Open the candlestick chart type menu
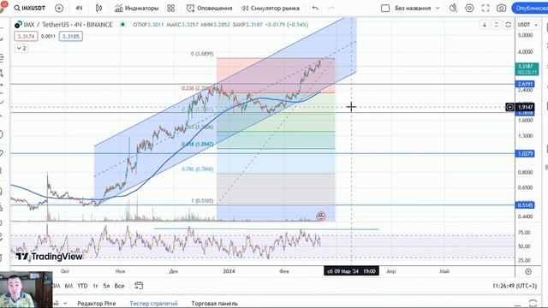 99,8
